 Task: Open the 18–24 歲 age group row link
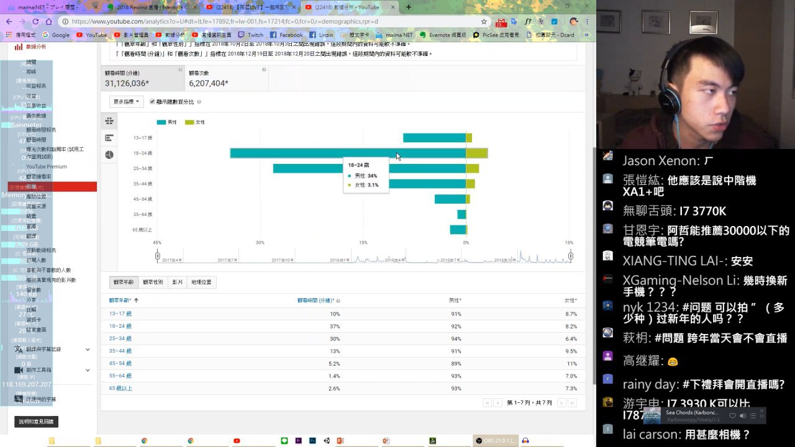[x=120, y=326]
